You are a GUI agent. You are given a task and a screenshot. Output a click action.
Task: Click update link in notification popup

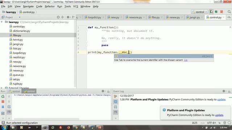[219, 115]
